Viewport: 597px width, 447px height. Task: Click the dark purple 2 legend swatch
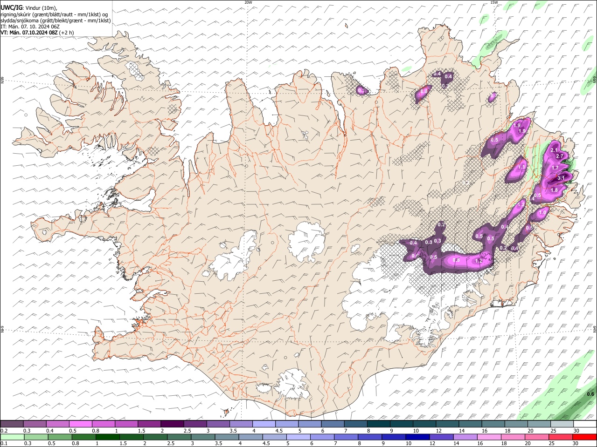click(172, 424)
